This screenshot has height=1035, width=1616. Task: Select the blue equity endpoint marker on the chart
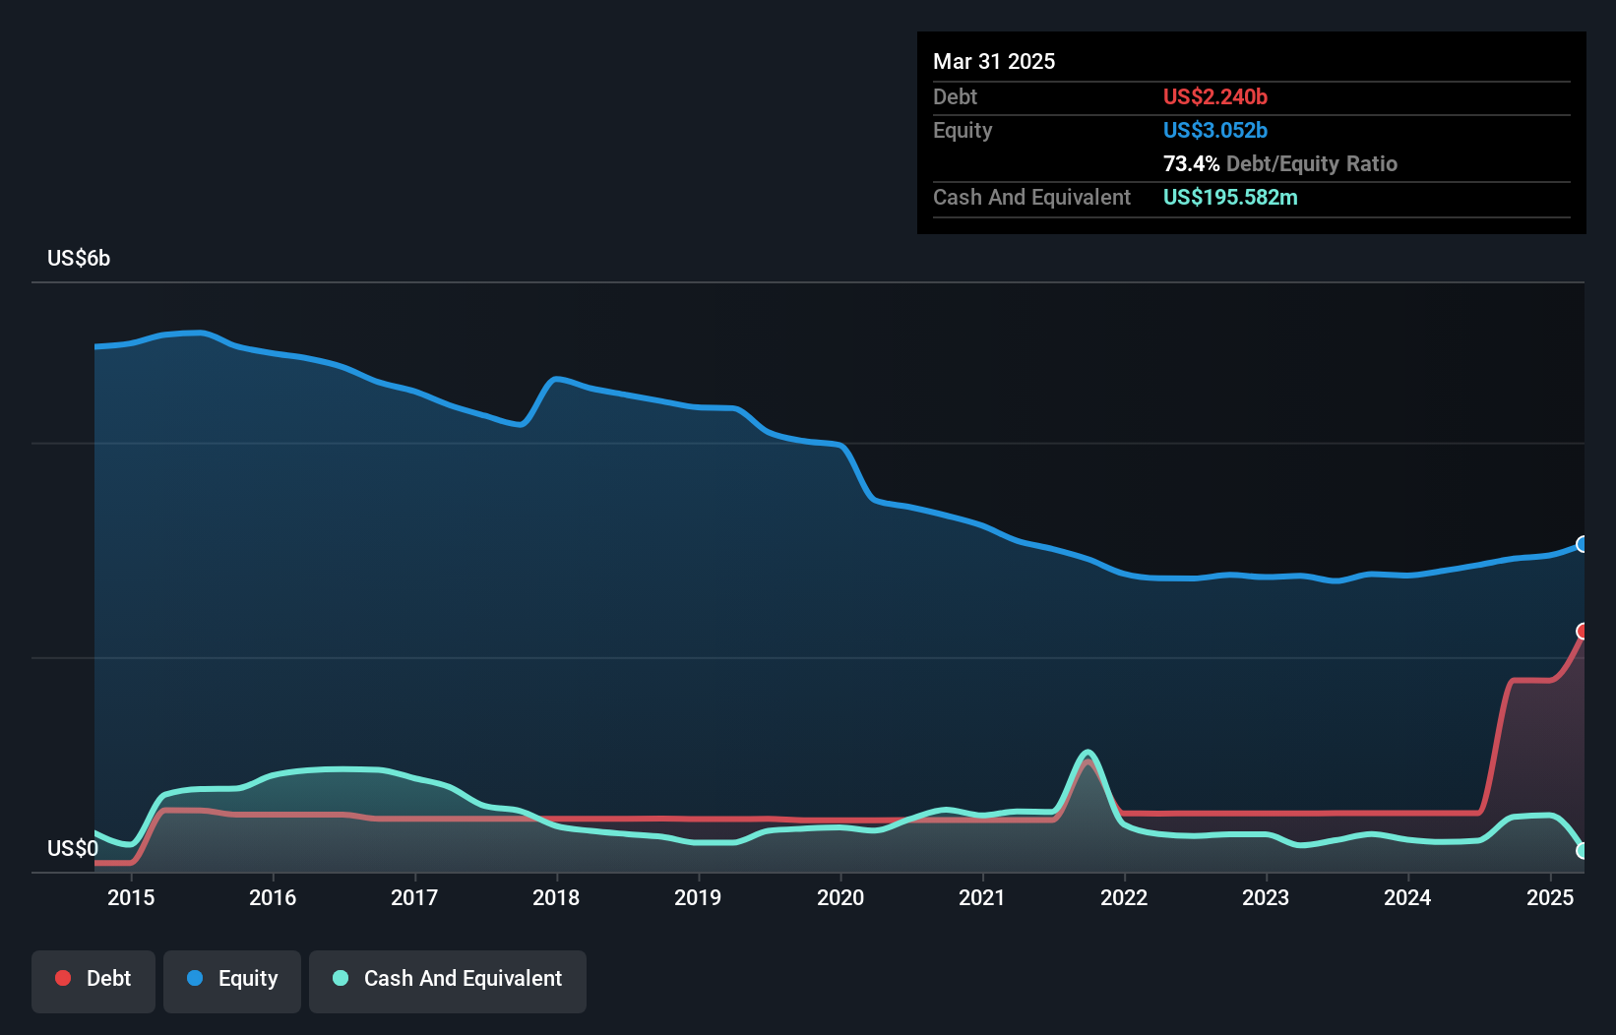[1583, 544]
